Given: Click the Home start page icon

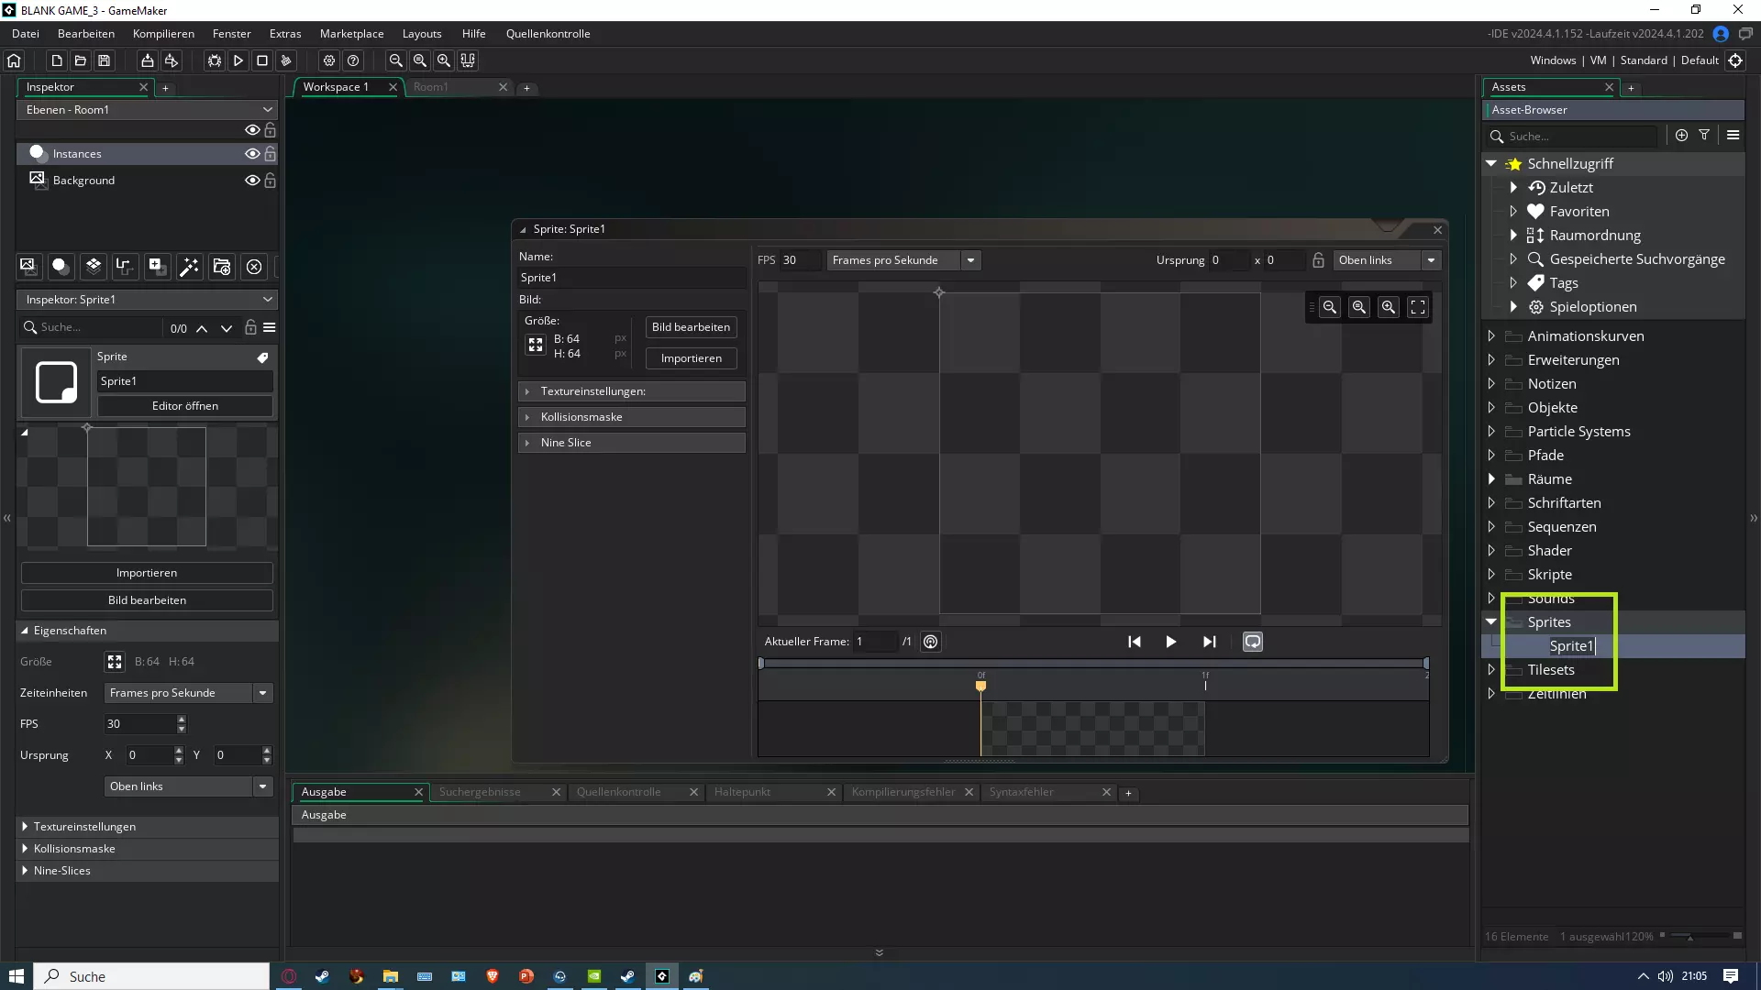Looking at the screenshot, I should click(14, 60).
